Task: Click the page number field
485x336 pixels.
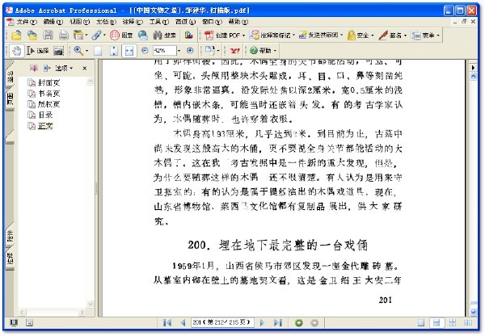Action: coord(222,322)
